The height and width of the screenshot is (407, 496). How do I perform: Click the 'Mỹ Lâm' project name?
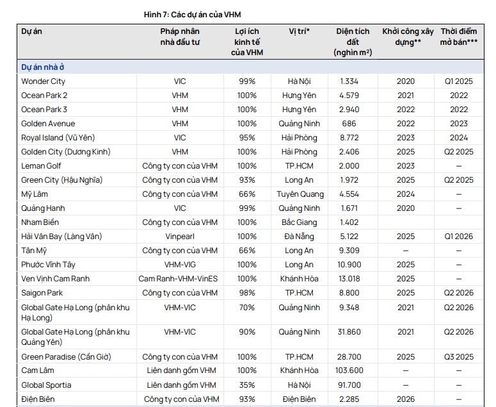click(35, 194)
